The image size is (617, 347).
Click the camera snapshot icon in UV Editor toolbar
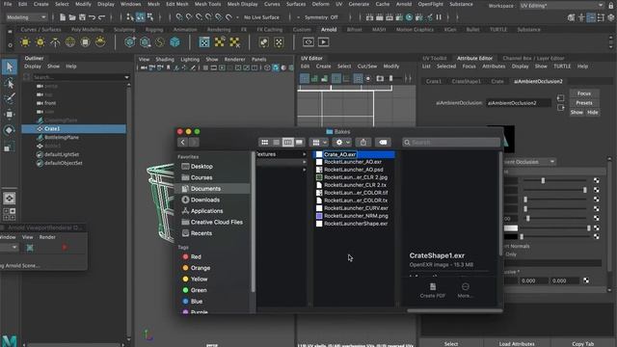(x=380, y=79)
